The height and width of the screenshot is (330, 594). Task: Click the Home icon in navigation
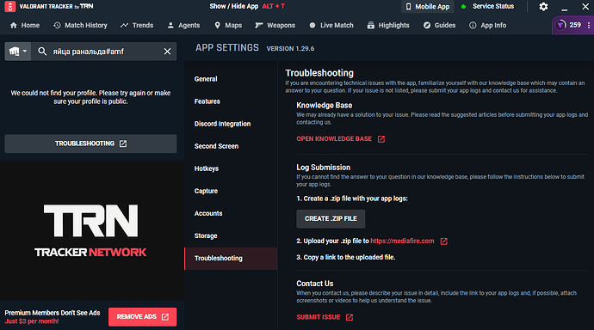point(14,25)
